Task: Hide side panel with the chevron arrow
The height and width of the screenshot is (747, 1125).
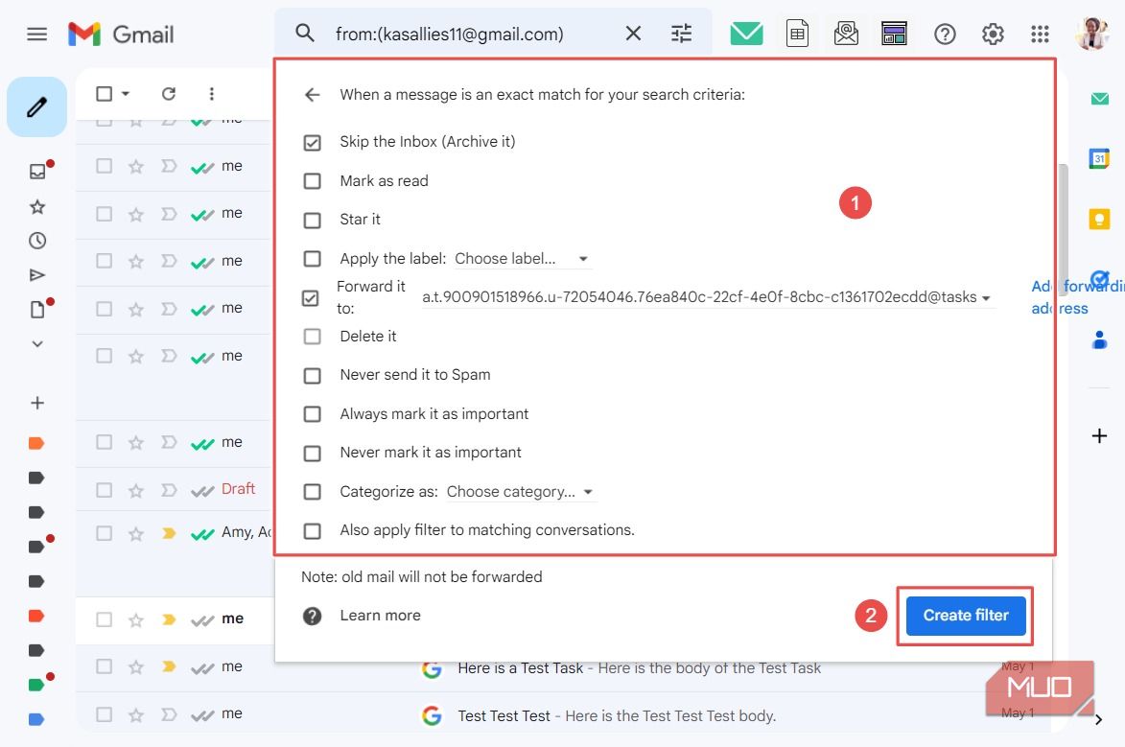Action: (x=1098, y=719)
